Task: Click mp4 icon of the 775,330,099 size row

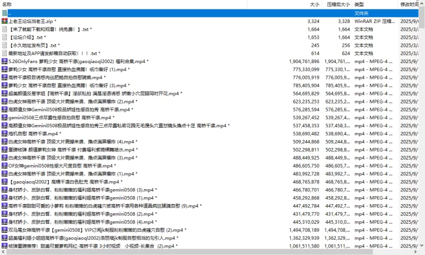Action: coord(4,69)
